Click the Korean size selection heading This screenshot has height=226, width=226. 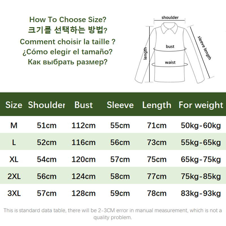pyautogui.click(x=68, y=30)
